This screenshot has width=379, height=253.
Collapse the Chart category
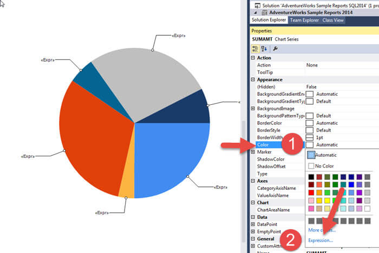coord(253,203)
